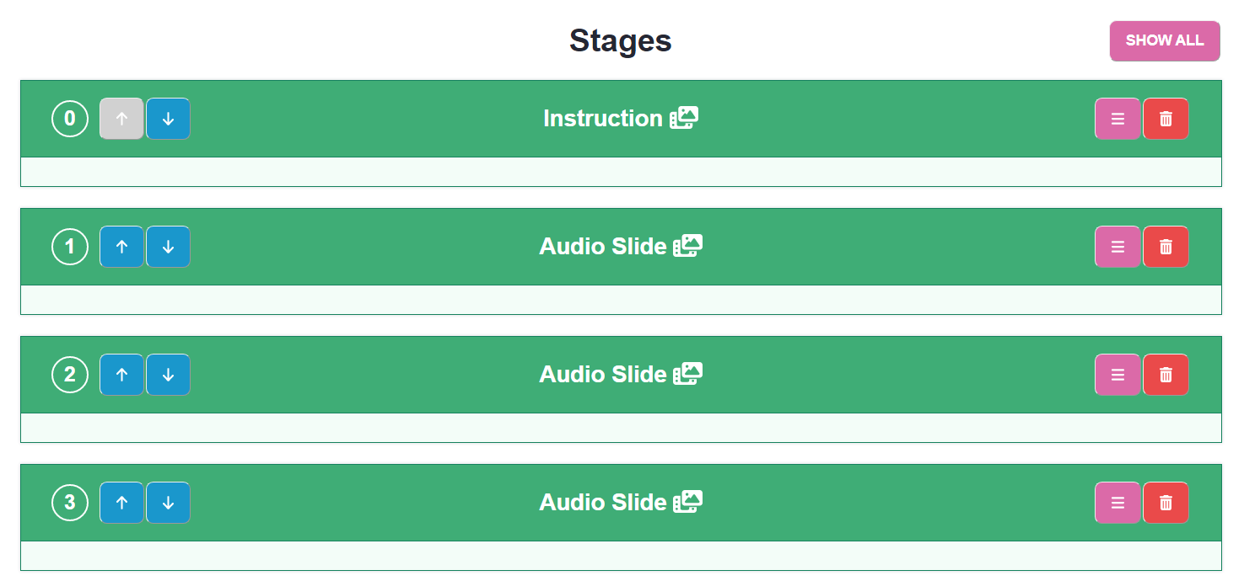The width and height of the screenshot is (1244, 581).
Task: Select the stage number 0 circle badge
Action: [70, 119]
